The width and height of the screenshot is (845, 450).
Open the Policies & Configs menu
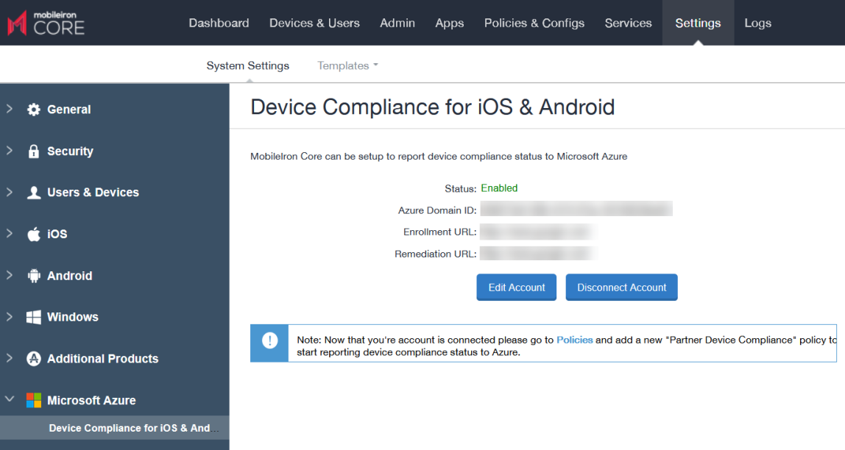[534, 23]
